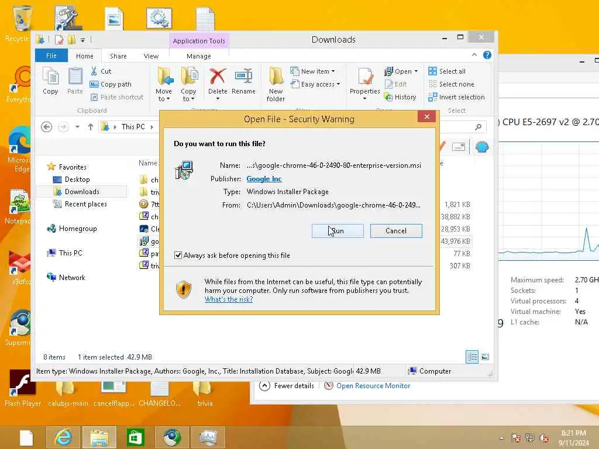599x449 pixels.
Task: Click Select all in the ribbon
Action: 447,71
